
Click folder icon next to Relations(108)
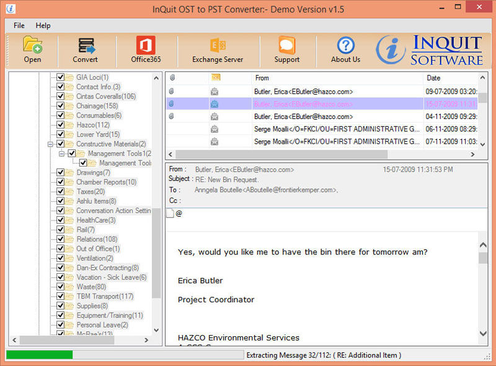[69, 239]
